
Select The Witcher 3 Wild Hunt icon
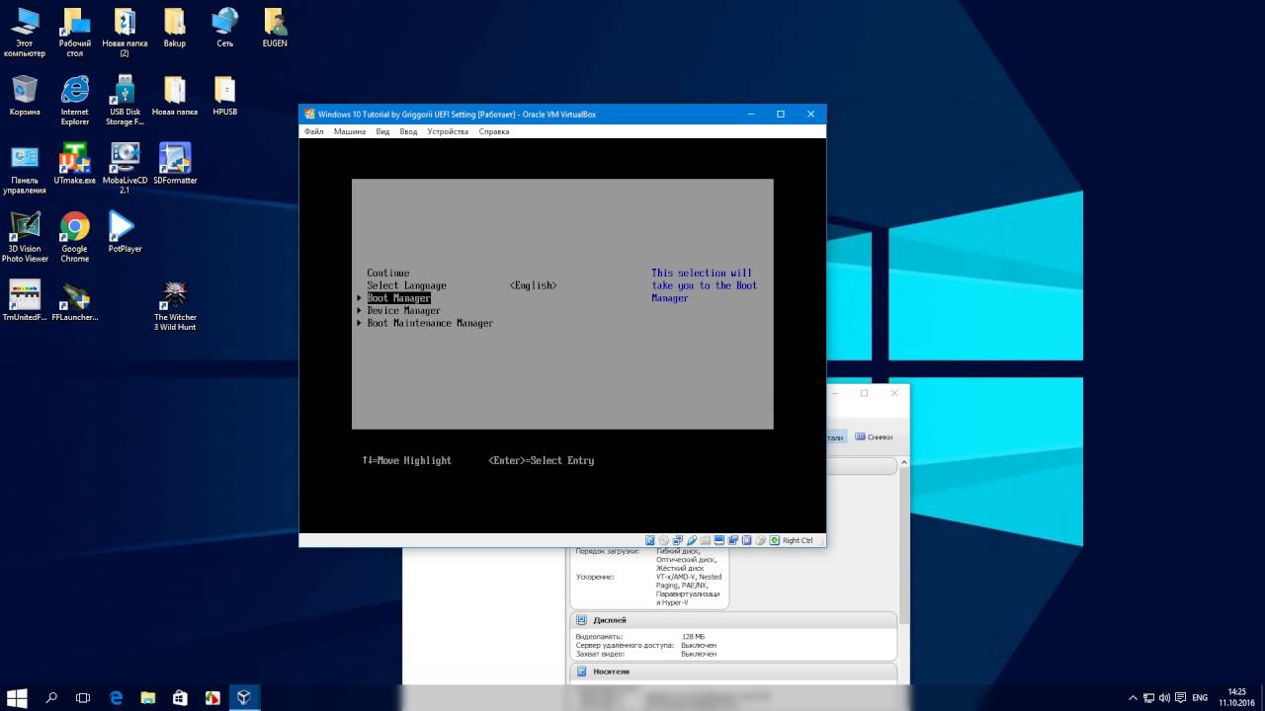(x=175, y=307)
